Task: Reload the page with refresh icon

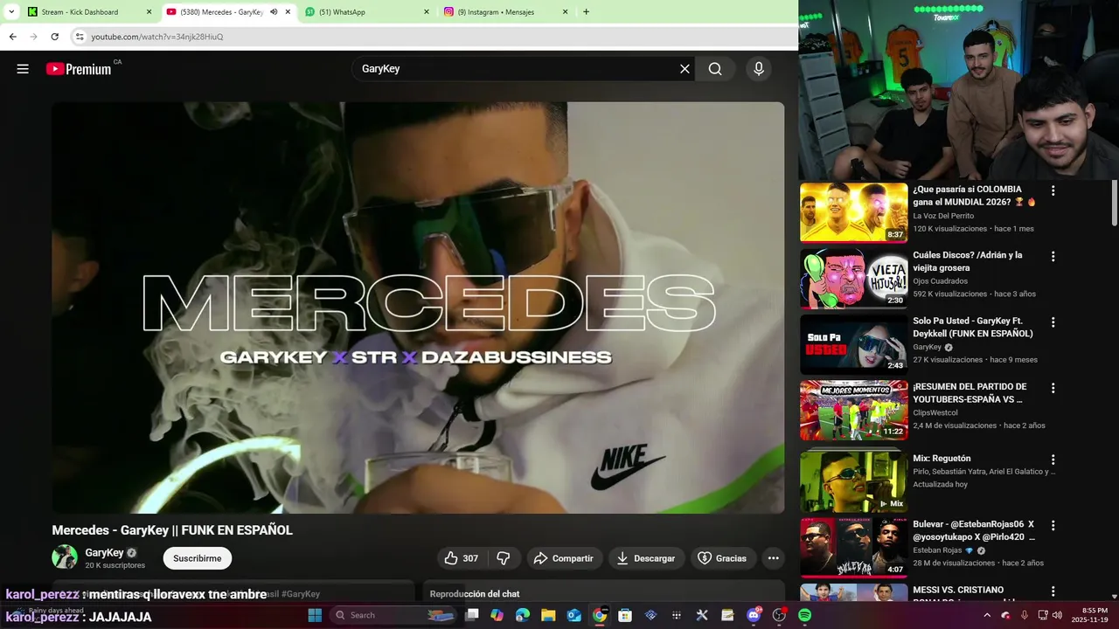Action: pyautogui.click(x=54, y=37)
